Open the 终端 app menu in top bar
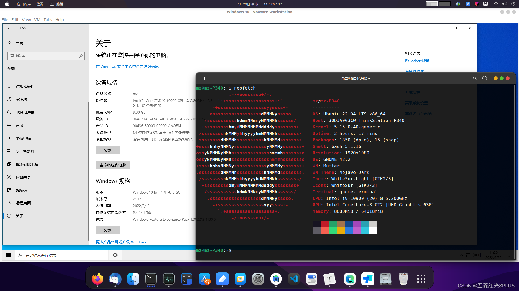 point(57,4)
